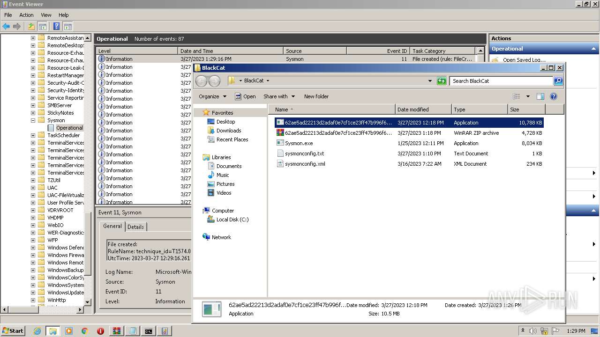Open the address bar history dropdown in BlackCat

click(x=430, y=81)
